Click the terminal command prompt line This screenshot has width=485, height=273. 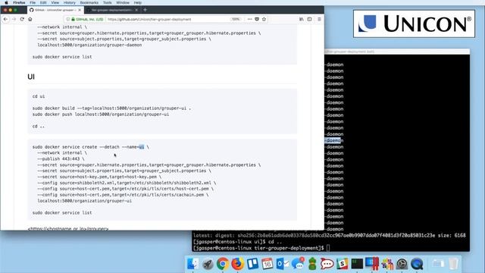pos(261,248)
